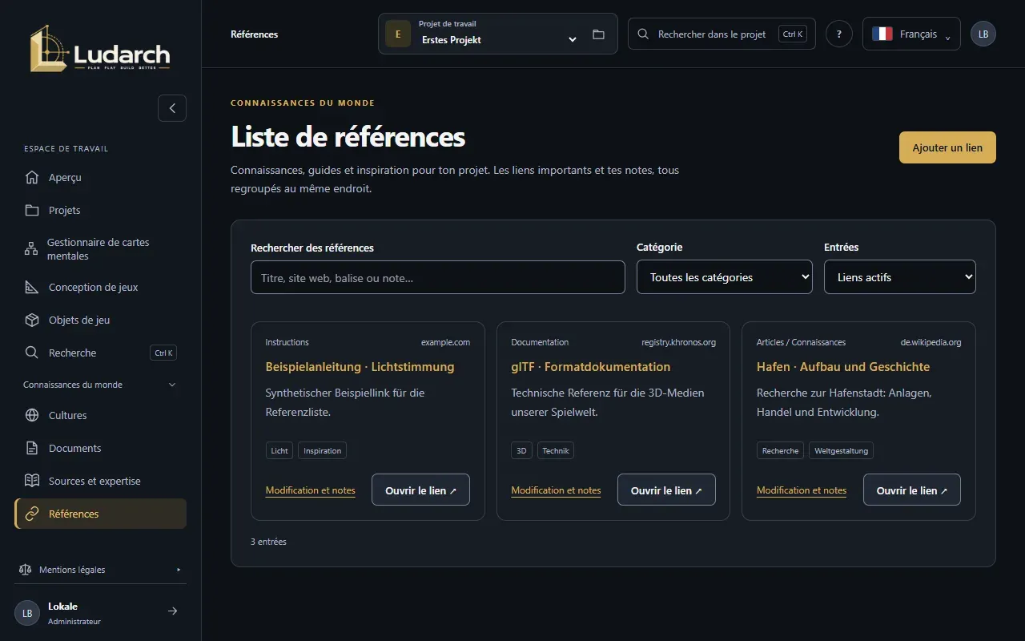Open the link for Beispielanleitung · Lichtstimmung

(x=420, y=490)
